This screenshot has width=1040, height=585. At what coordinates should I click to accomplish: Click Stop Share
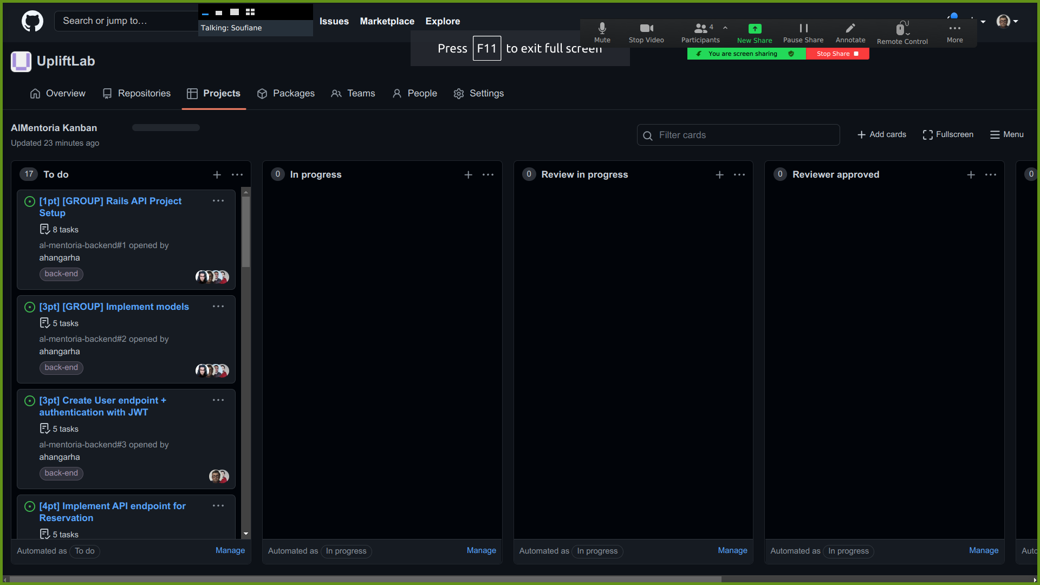[x=837, y=54]
